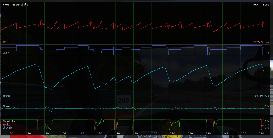The height and width of the screenshot is (138, 273).
Task: Jump to the 20 mark on time axis
Action: [11, 134]
